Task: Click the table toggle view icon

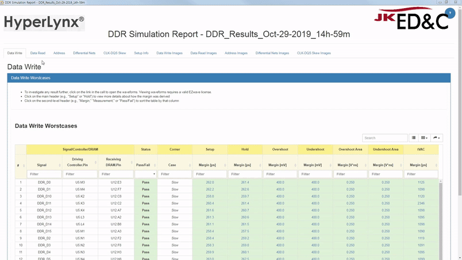Action: coord(413,138)
